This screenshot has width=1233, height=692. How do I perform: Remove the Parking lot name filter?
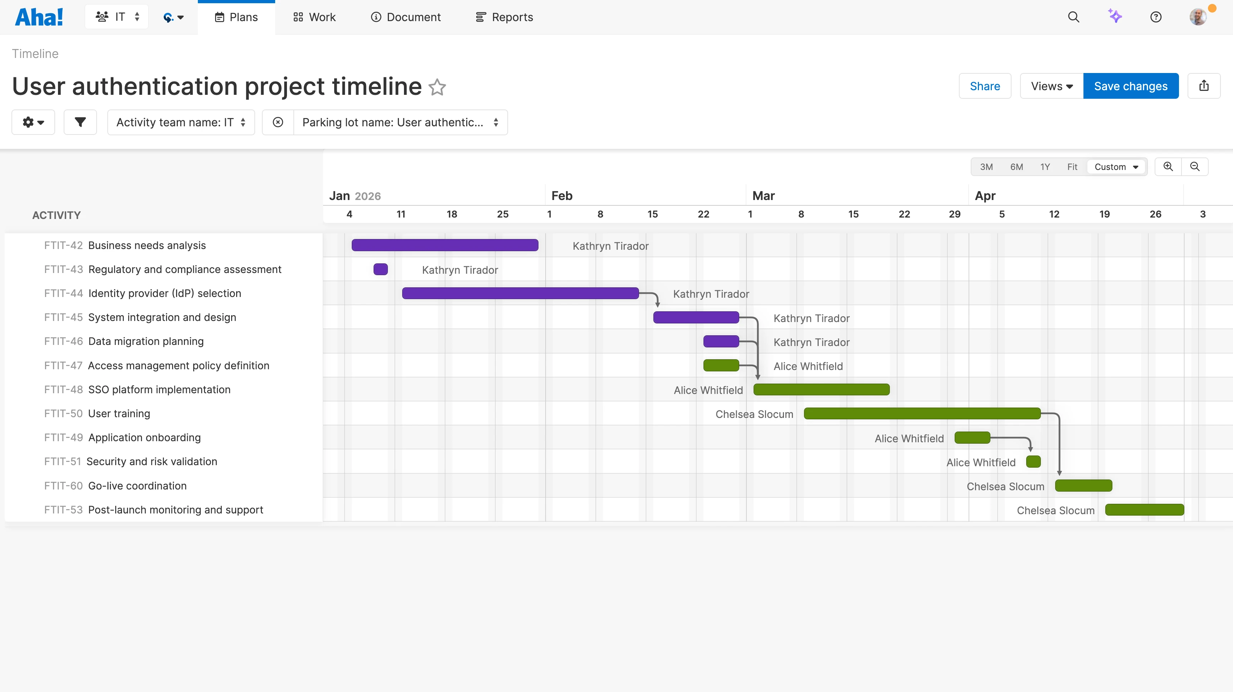278,122
